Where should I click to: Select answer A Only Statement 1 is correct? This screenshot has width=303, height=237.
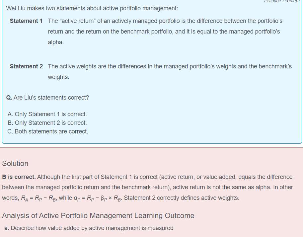(x=47, y=114)
